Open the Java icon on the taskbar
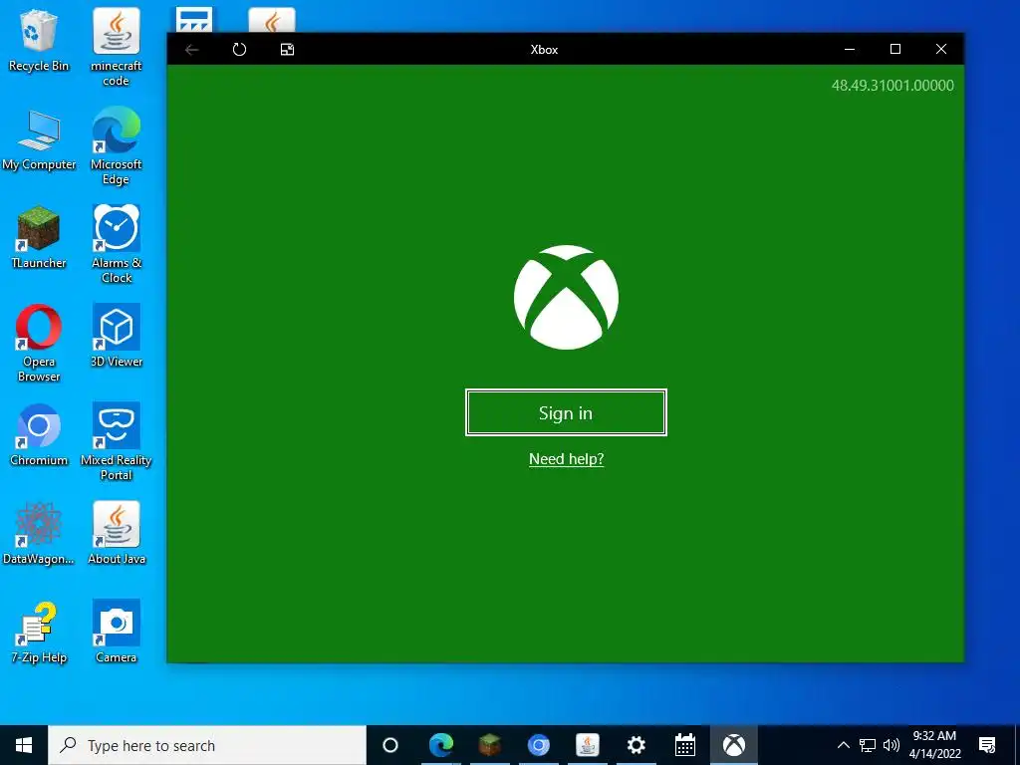 [x=587, y=745]
